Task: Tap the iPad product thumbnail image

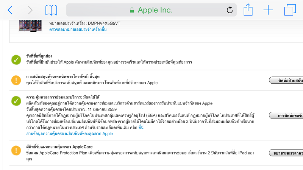Action: point(30,26)
